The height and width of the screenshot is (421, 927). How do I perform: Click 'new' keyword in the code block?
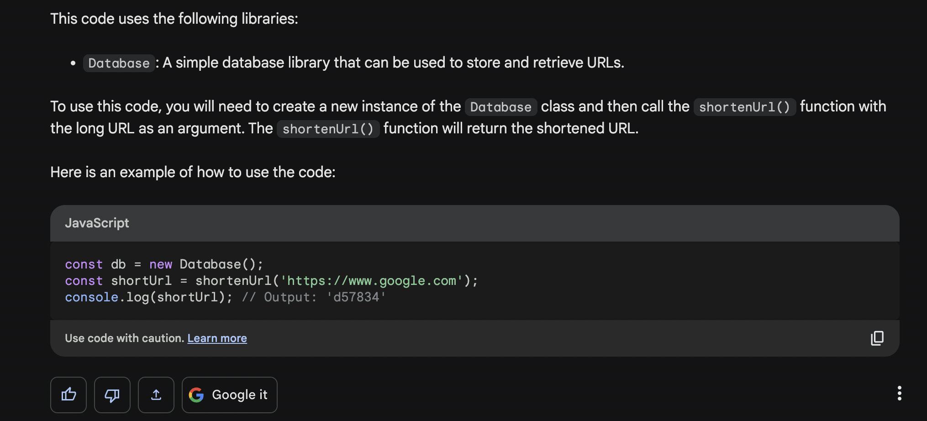click(161, 264)
